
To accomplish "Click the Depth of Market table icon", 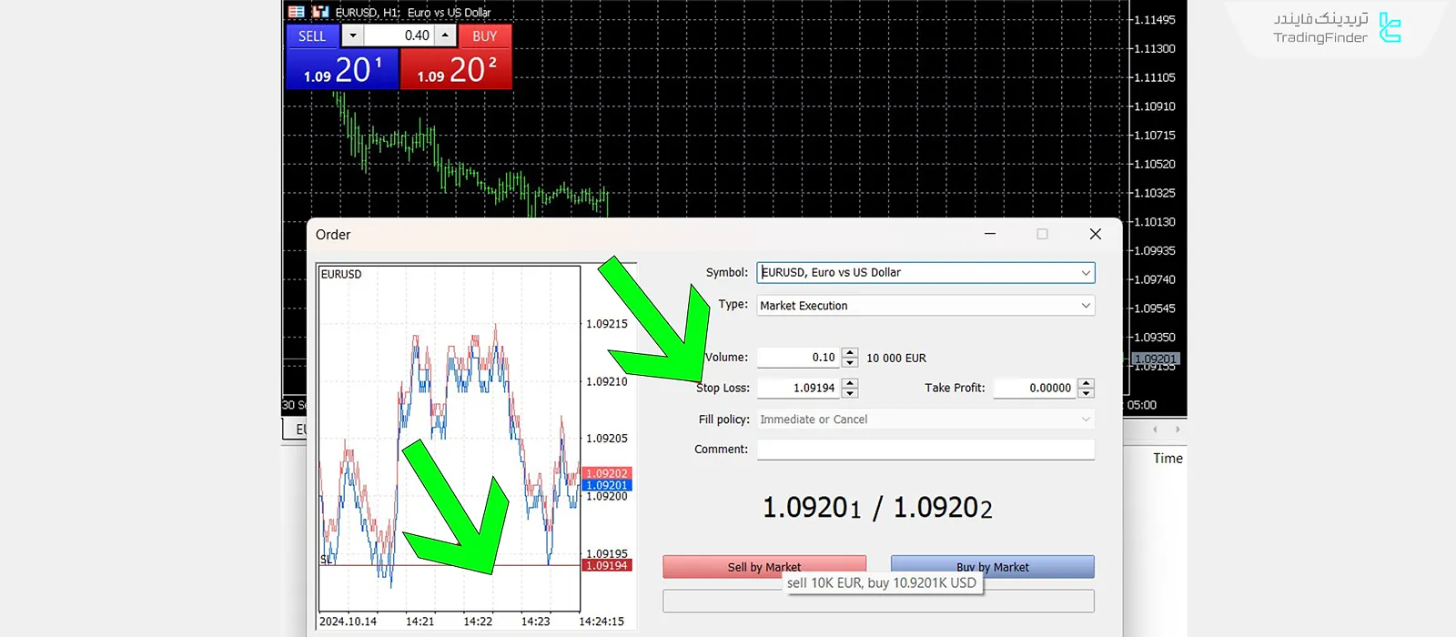I will coord(297,12).
